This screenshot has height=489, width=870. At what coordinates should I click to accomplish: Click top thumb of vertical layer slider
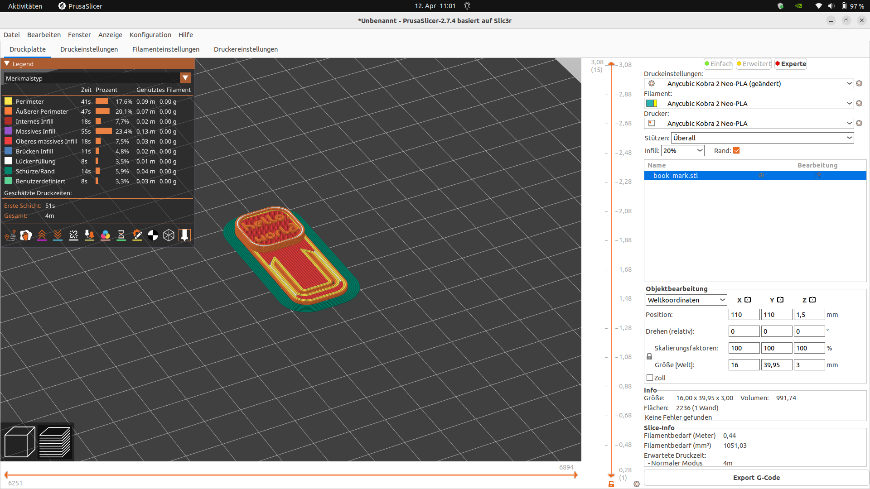pos(611,64)
